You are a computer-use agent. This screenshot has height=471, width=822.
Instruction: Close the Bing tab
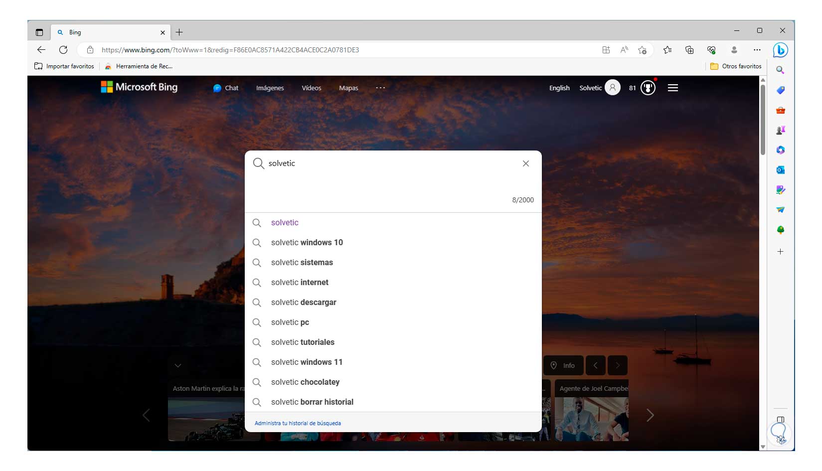(x=163, y=32)
